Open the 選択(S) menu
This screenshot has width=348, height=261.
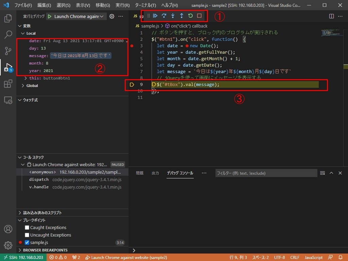point(64,5)
